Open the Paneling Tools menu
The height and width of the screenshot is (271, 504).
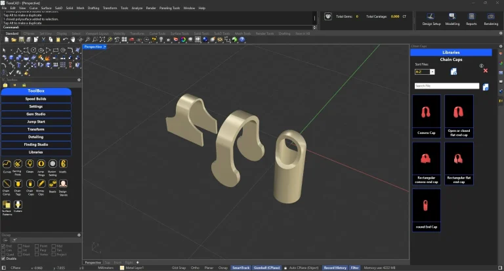tap(169, 8)
